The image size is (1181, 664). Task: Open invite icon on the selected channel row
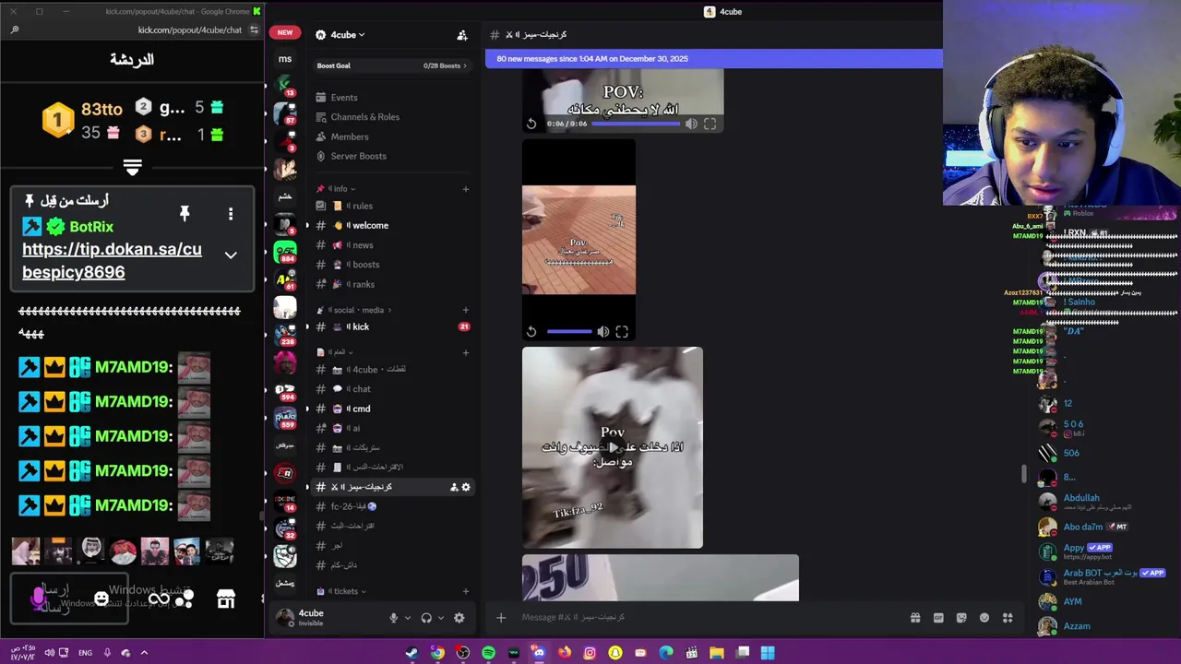(x=454, y=487)
